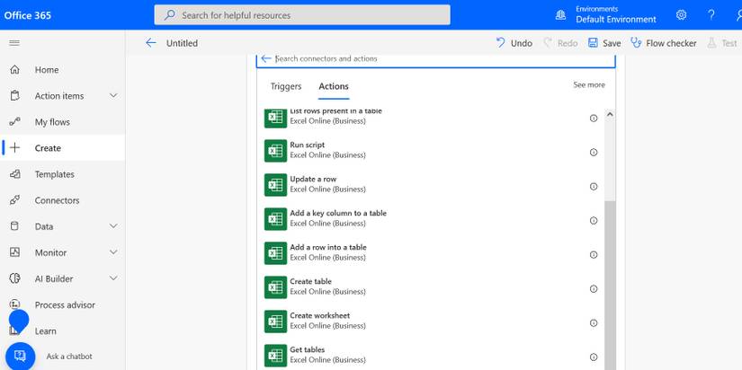
Task: Click the Search for helpful resources field
Action: (302, 15)
